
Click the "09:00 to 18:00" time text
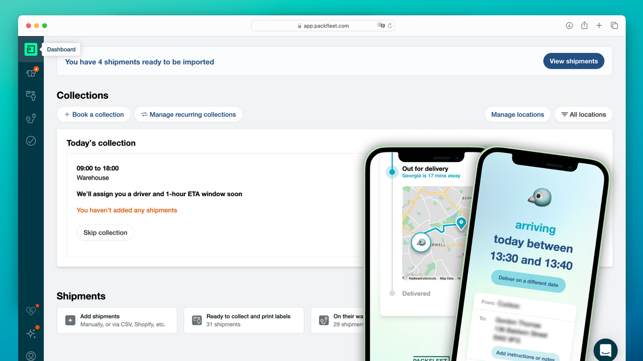coord(97,168)
